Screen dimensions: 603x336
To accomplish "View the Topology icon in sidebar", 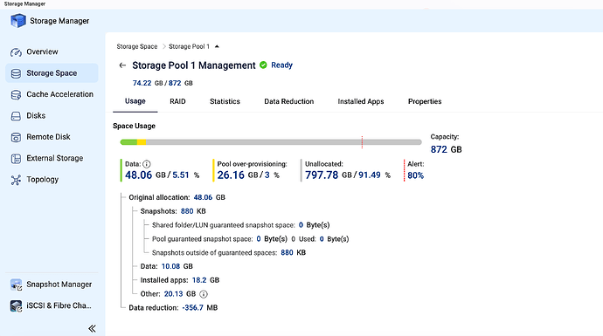I will coord(16,180).
